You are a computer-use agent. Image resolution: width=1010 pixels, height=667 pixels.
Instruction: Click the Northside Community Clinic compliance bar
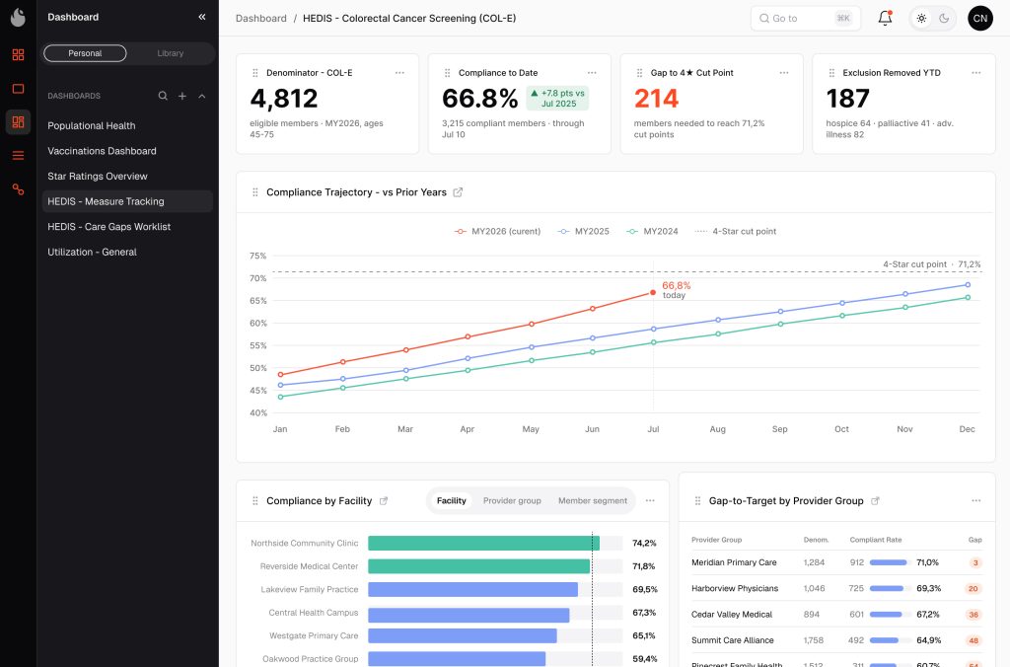(483, 544)
